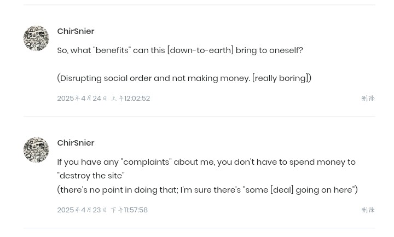Click the quoted word "benefits"
The image size is (394, 237).
click(x=112, y=50)
